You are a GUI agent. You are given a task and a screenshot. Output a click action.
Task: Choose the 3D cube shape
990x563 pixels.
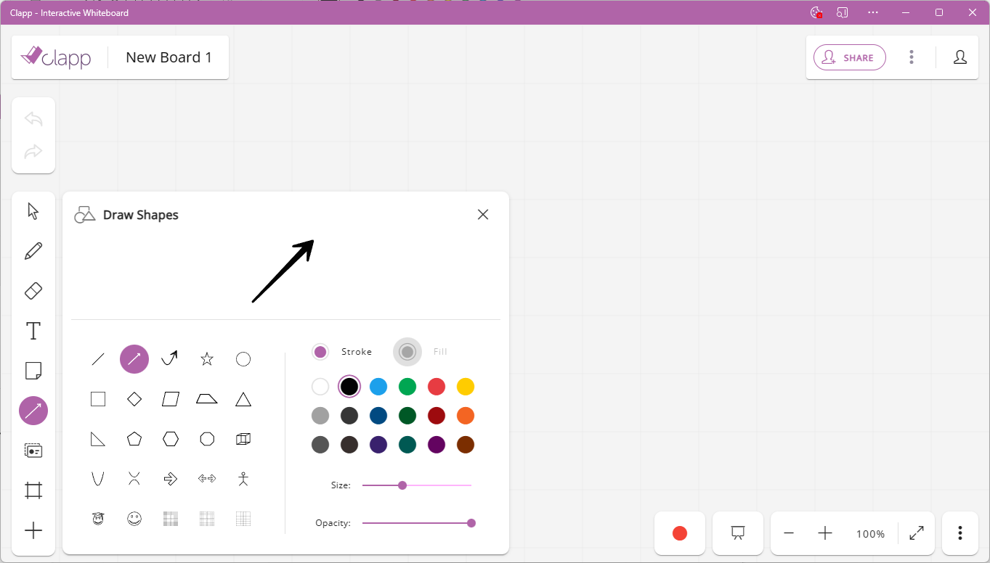[243, 438]
